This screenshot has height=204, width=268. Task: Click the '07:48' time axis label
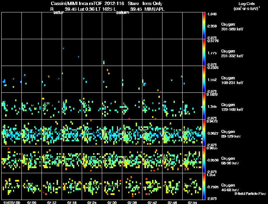tap(172, 202)
